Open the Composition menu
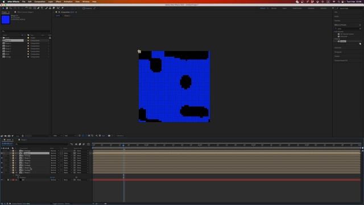Image resolution: width=364 pixels, height=205 pixels. pyautogui.click(x=40, y=2)
